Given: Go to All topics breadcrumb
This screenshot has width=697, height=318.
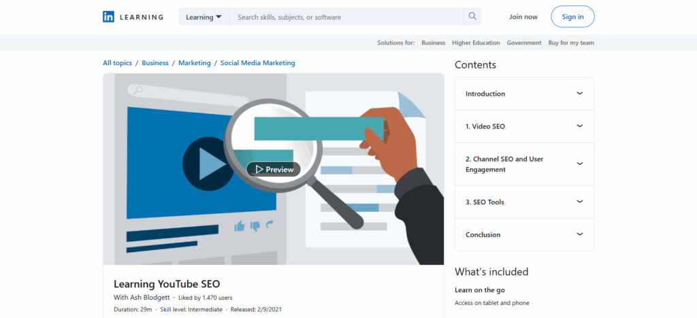Looking at the screenshot, I should point(117,63).
